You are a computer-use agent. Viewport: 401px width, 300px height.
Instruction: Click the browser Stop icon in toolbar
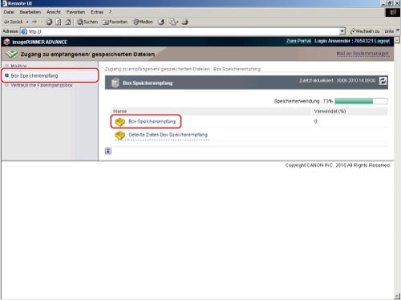pos(49,22)
